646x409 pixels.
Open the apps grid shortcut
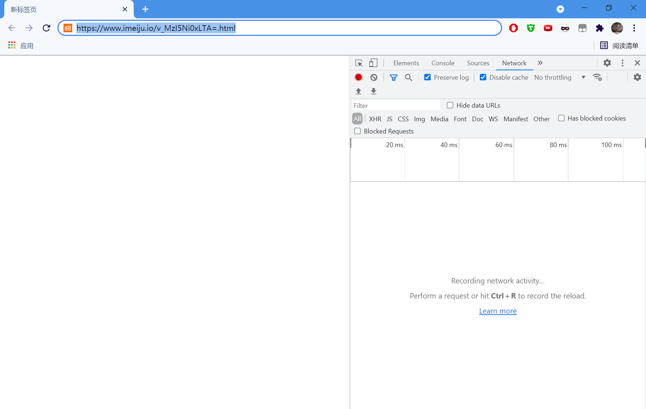coord(21,46)
